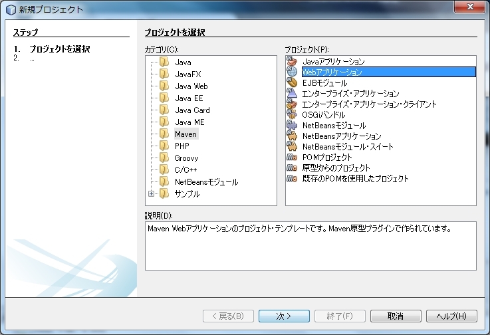Click the NetBeansモジュール・スイート icon
The image size is (490, 335).
pyautogui.click(x=292, y=146)
